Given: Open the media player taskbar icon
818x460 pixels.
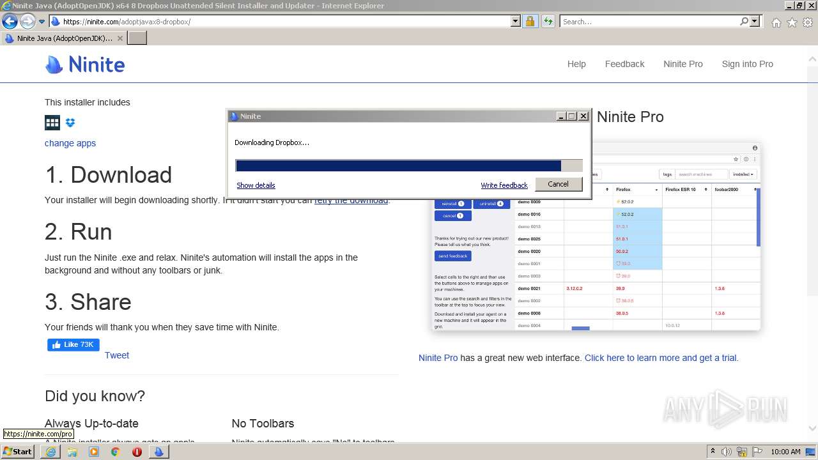Looking at the screenshot, I should [x=94, y=452].
